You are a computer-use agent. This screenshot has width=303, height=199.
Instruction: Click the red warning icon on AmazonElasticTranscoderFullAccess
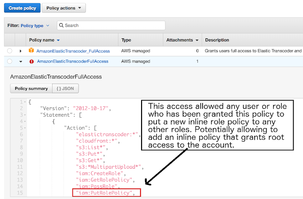coord(32,61)
